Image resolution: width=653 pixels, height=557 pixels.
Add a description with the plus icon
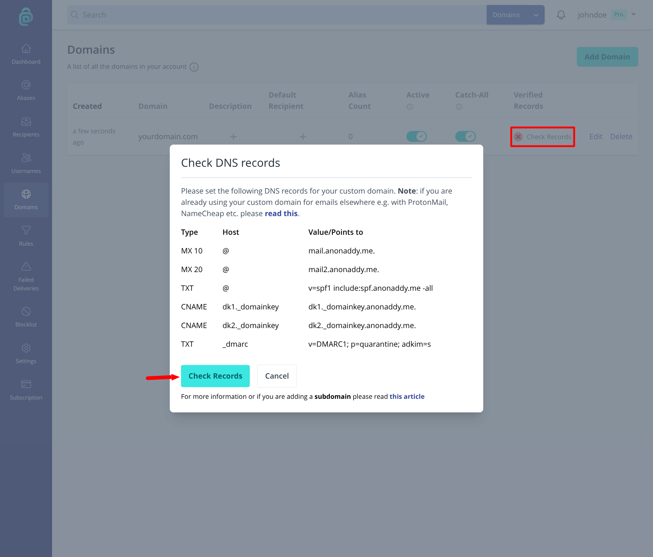233,137
